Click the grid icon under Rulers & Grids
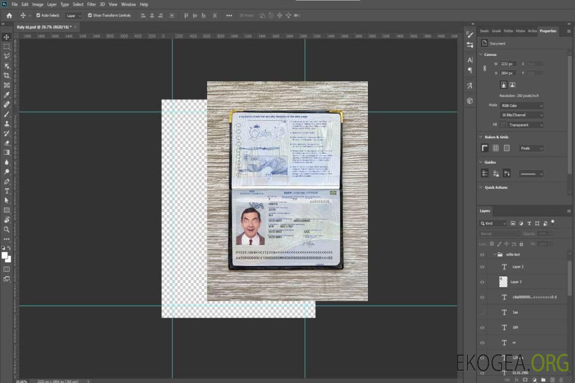Viewport: 575px width, 383px height. coord(496,148)
